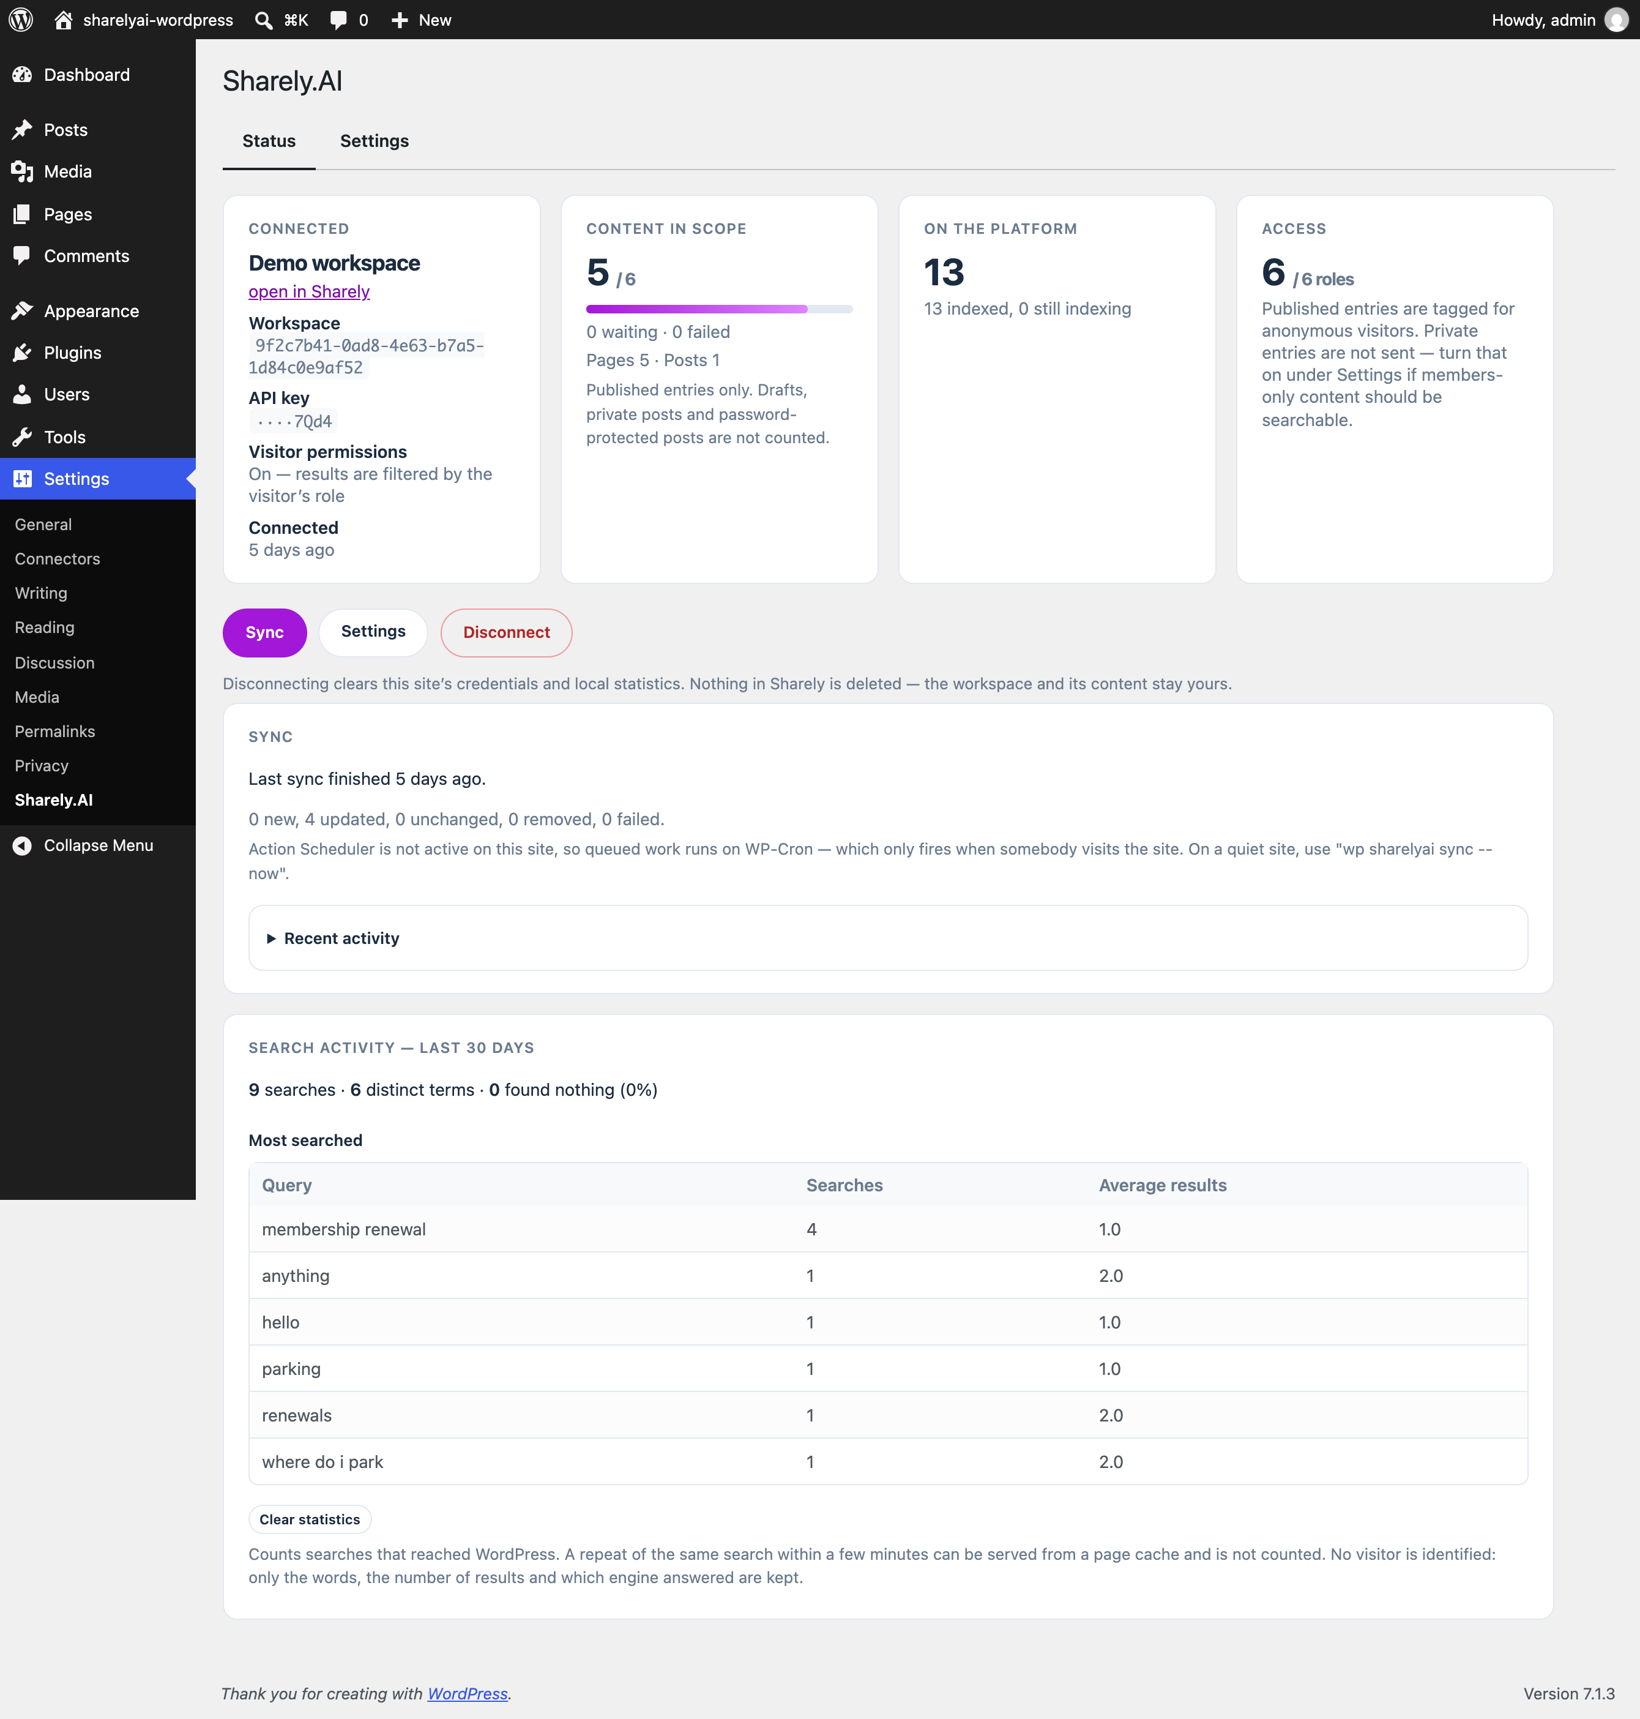Open Privacy settings submenu item

(x=41, y=765)
